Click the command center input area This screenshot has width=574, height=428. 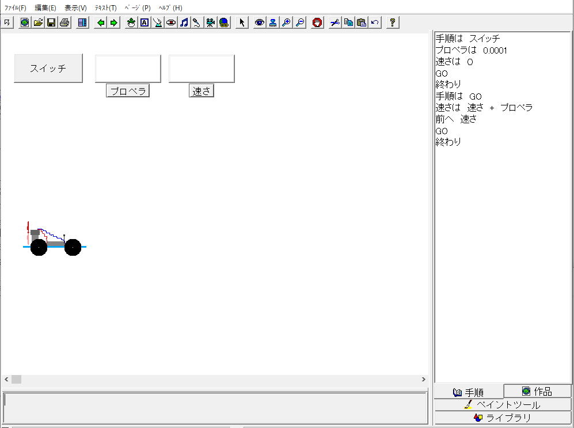click(x=215, y=407)
